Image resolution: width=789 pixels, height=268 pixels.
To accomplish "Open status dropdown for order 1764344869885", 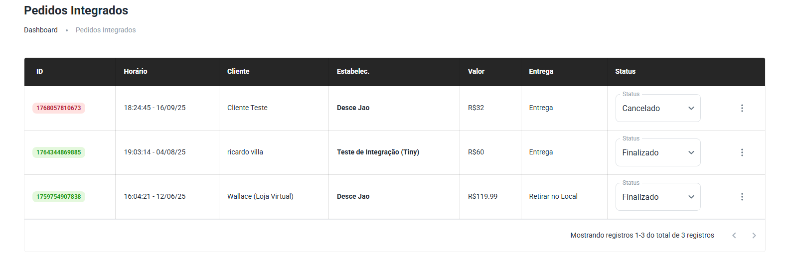I will pos(658,152).
